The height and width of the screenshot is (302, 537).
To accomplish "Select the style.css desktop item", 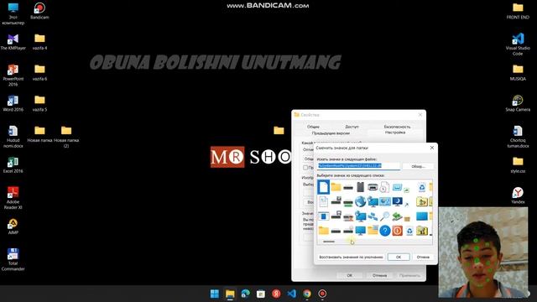I will click(518, 165).
